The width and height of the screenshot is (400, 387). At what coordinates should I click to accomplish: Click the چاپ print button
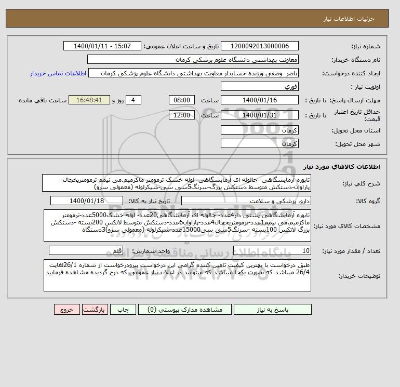(x=123, y=310)
